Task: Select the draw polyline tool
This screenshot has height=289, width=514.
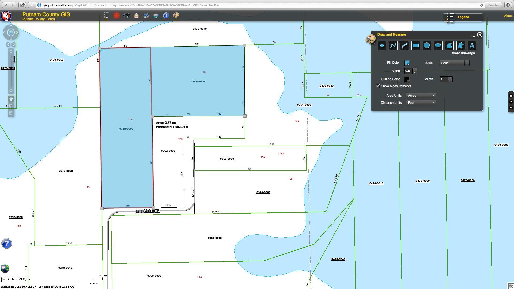Action: click(x=393, y=45)
